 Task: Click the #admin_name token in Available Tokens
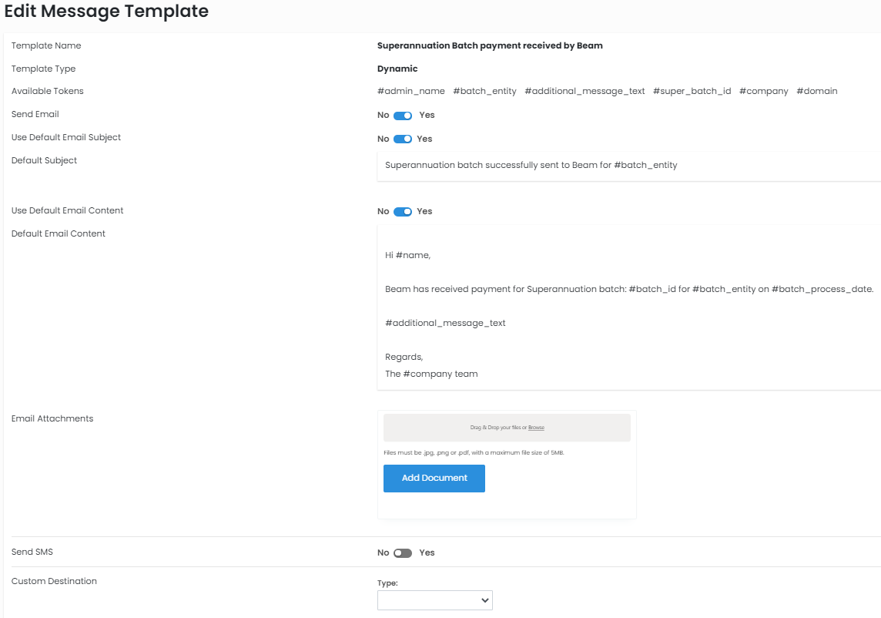click(410, 92)
